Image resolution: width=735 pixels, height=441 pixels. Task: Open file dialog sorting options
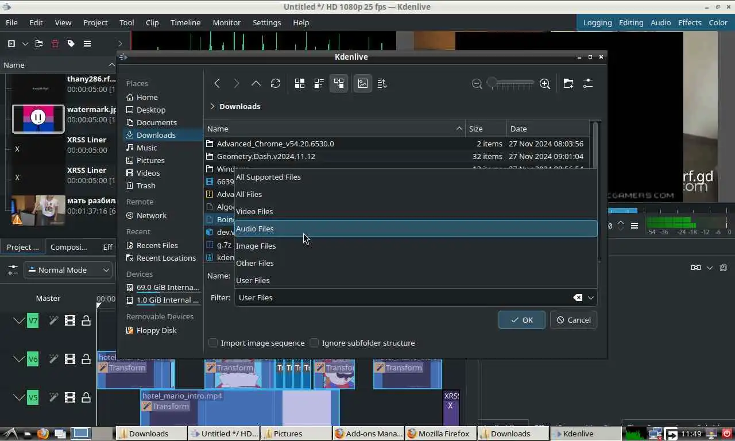tap(382, 83)
